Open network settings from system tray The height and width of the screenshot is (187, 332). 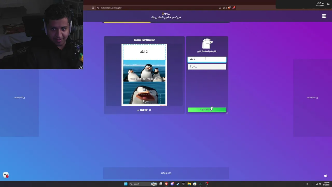(317, 184)
